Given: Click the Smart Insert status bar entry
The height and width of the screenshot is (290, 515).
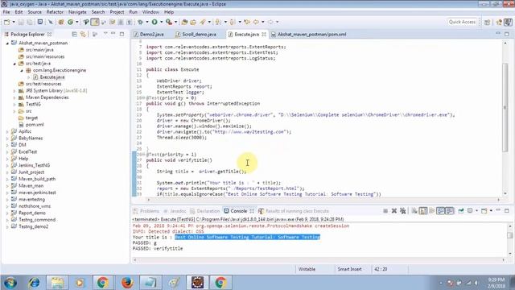Looking at the screenshot, I should (x=349, y=269).
